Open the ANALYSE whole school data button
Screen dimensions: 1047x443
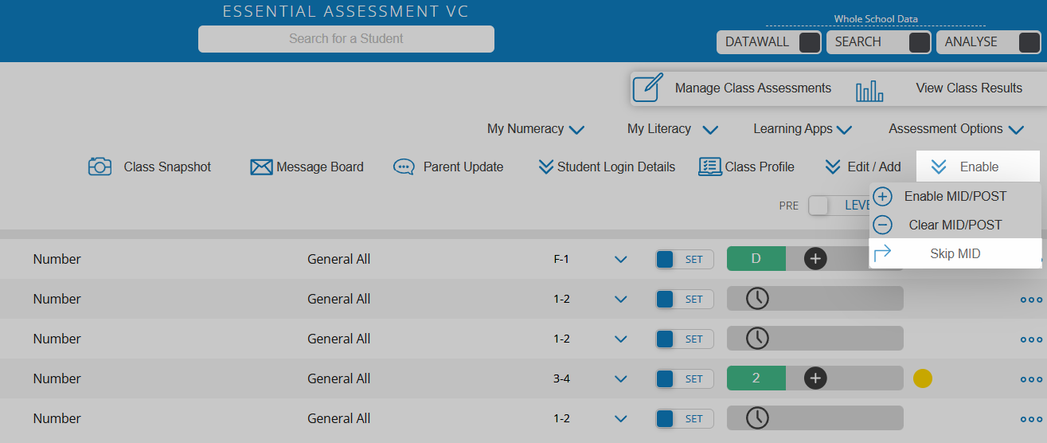pos(988,42)
